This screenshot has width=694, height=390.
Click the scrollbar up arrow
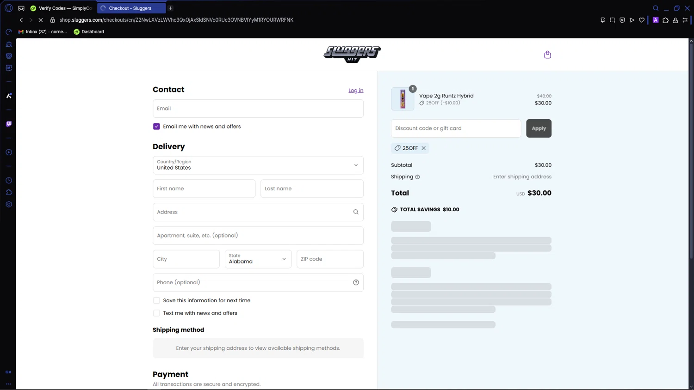[x=691, y=41]
